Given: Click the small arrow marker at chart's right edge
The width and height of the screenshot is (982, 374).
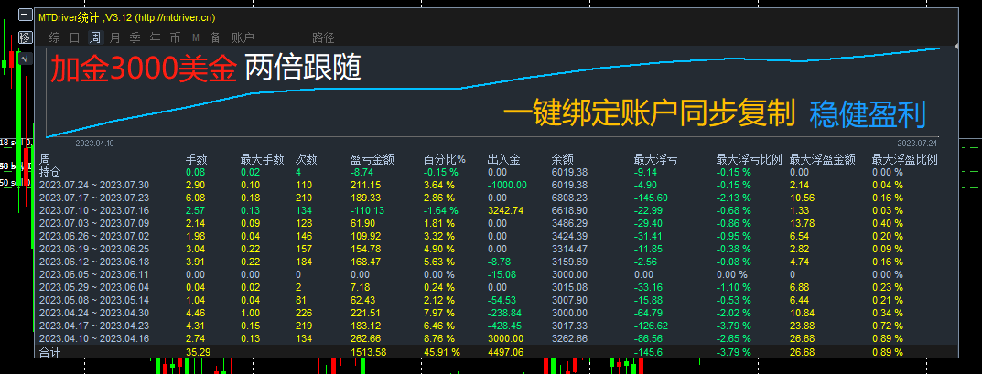Looking at the screenshot, I should click(955, 47).
